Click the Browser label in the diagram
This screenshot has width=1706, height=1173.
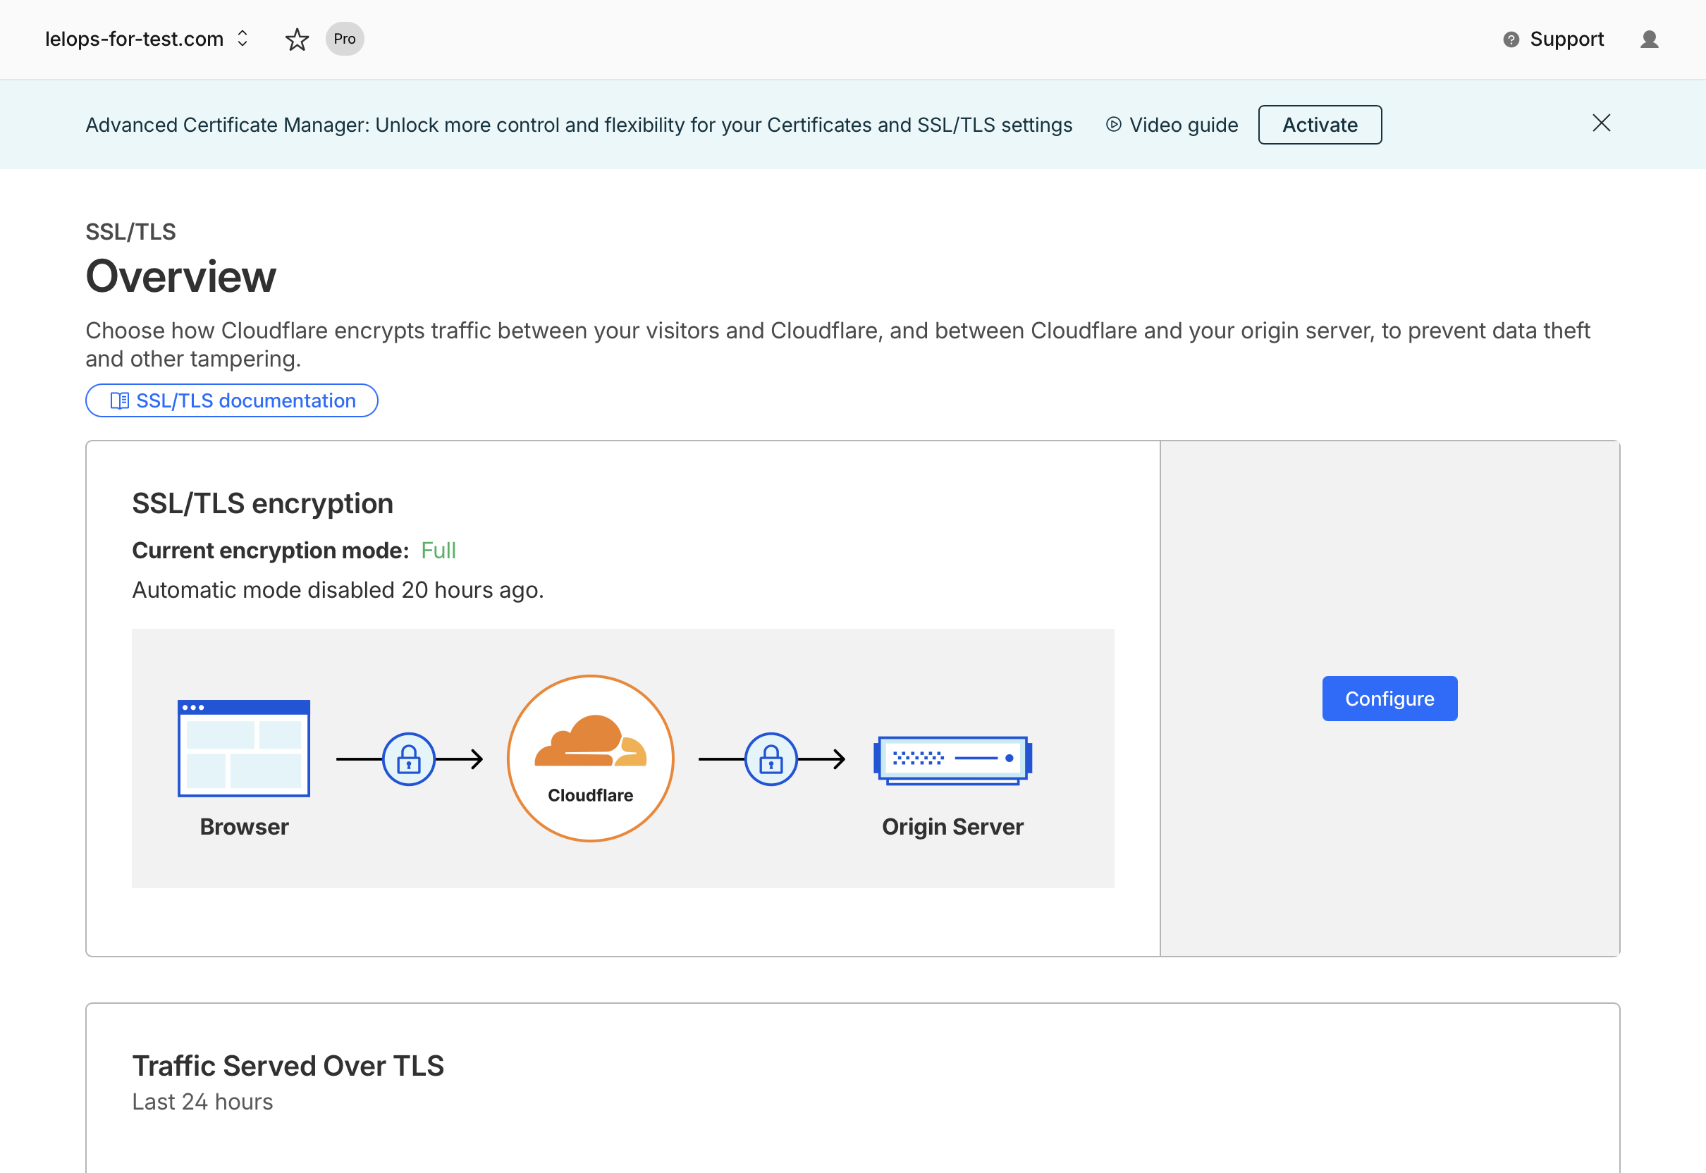pos(245,827)
